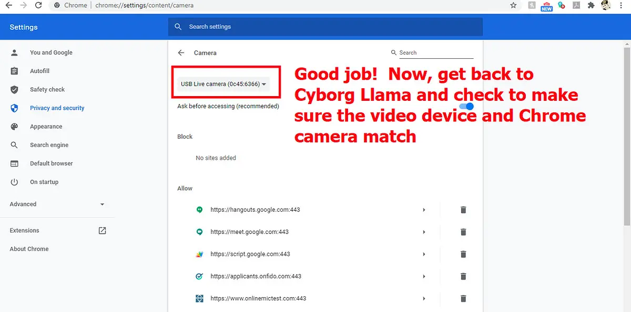Expand details for script.google.com permission
The height and width of the screenshot is (312, 631).
[x=424, y=254]
